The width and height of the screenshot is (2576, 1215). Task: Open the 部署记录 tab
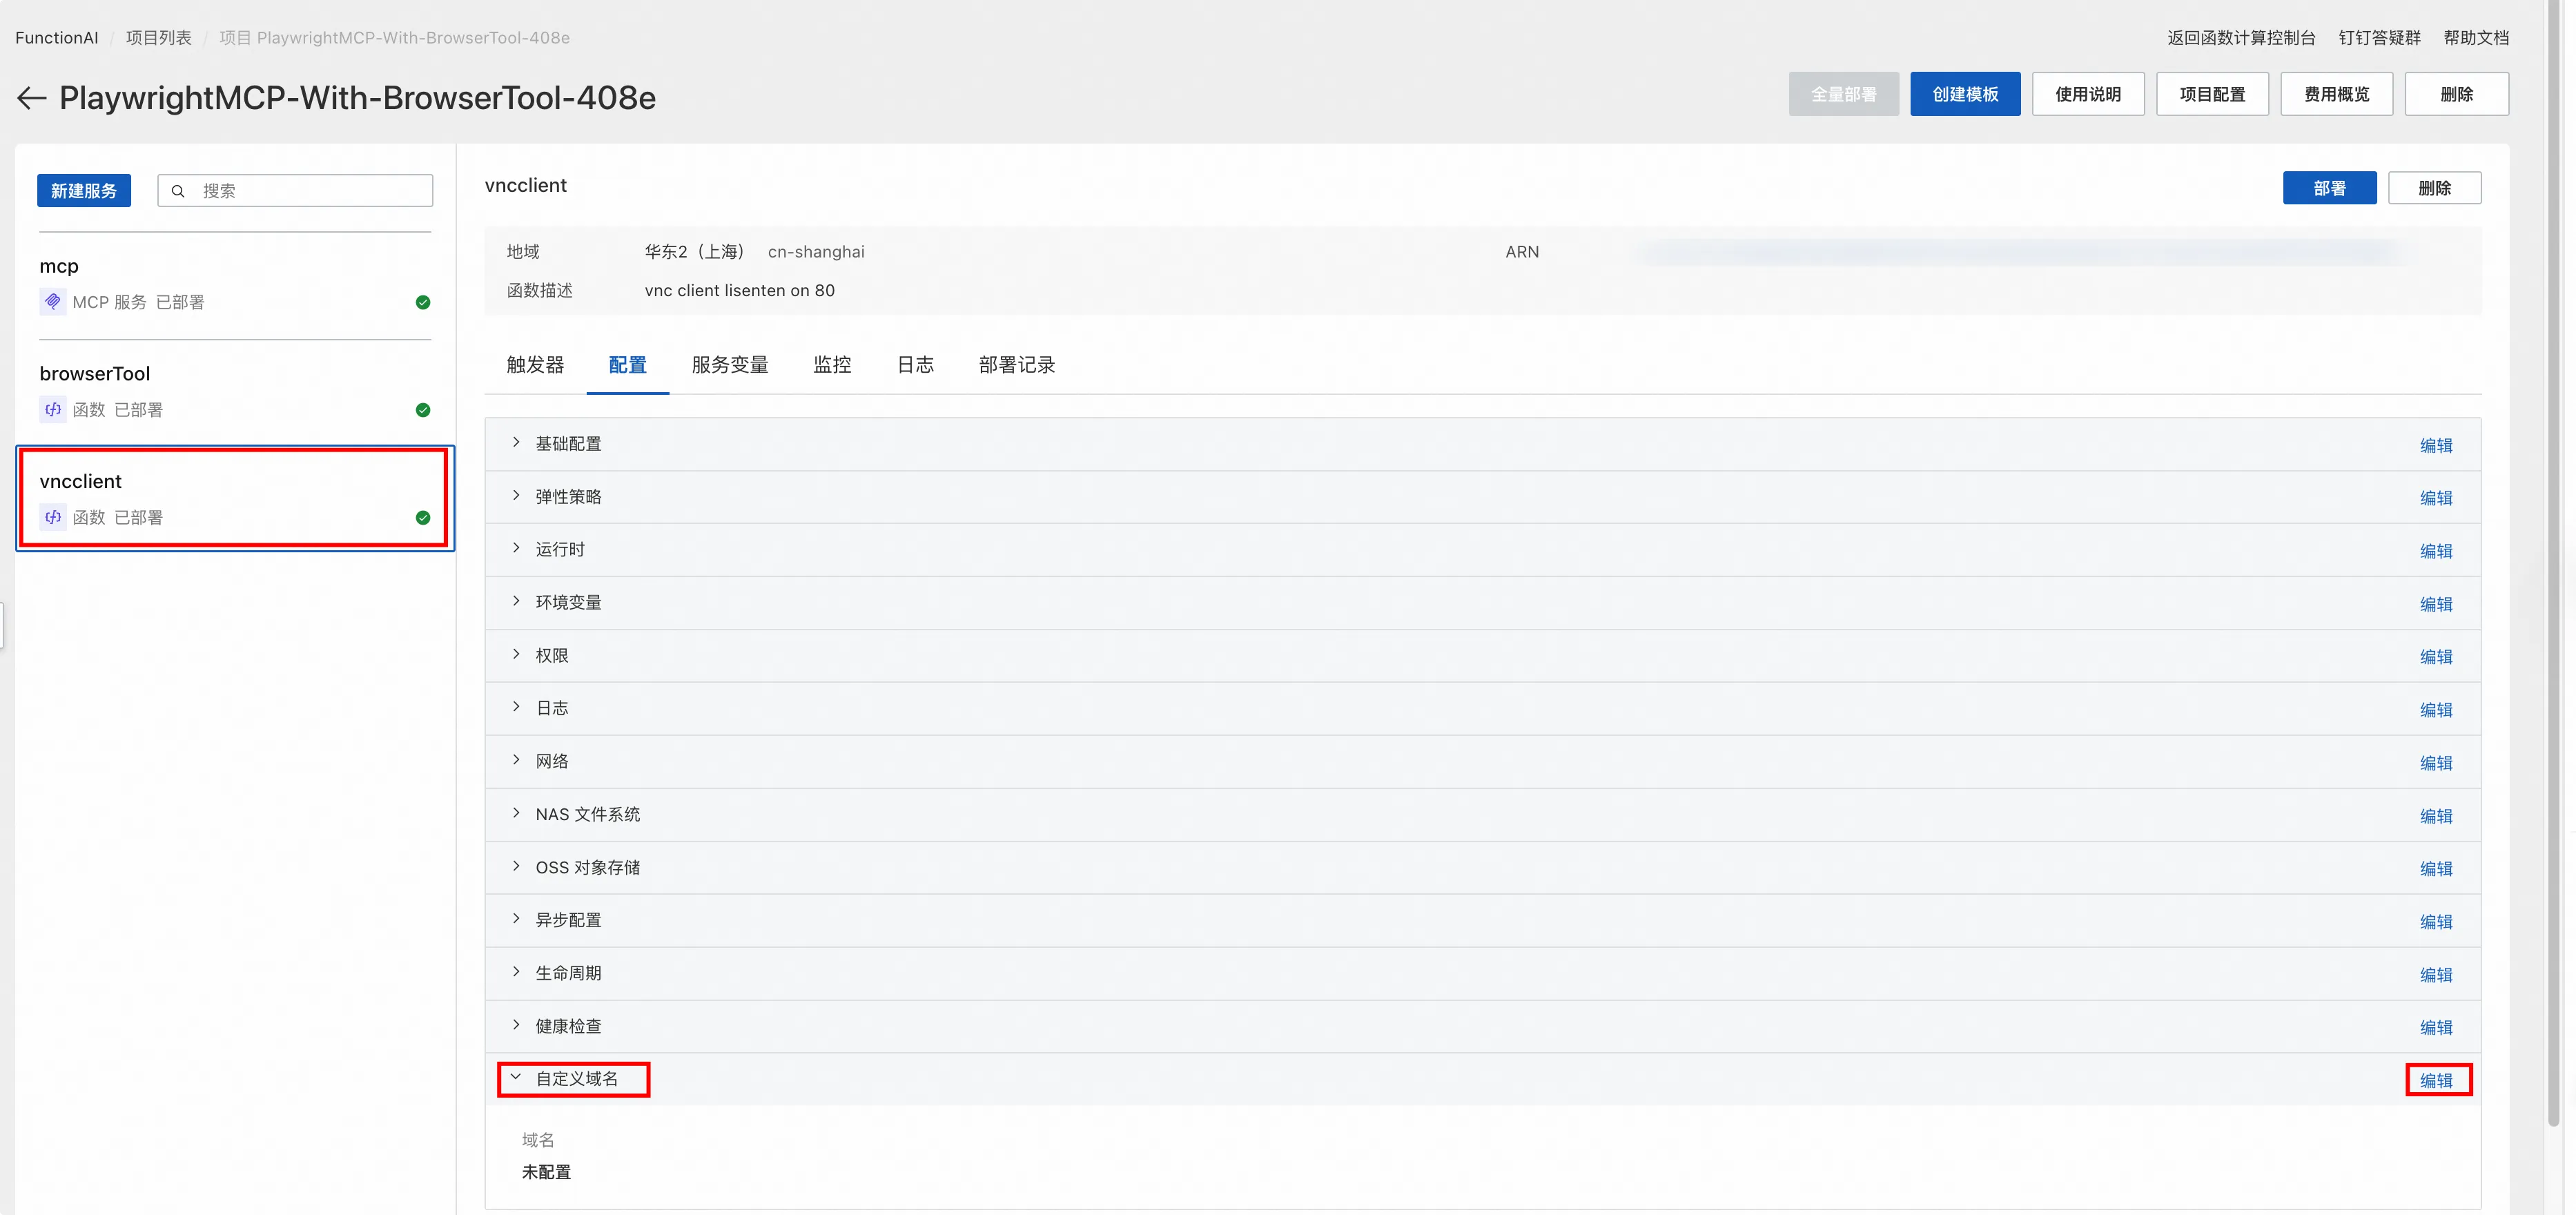tap(1016, 365)
